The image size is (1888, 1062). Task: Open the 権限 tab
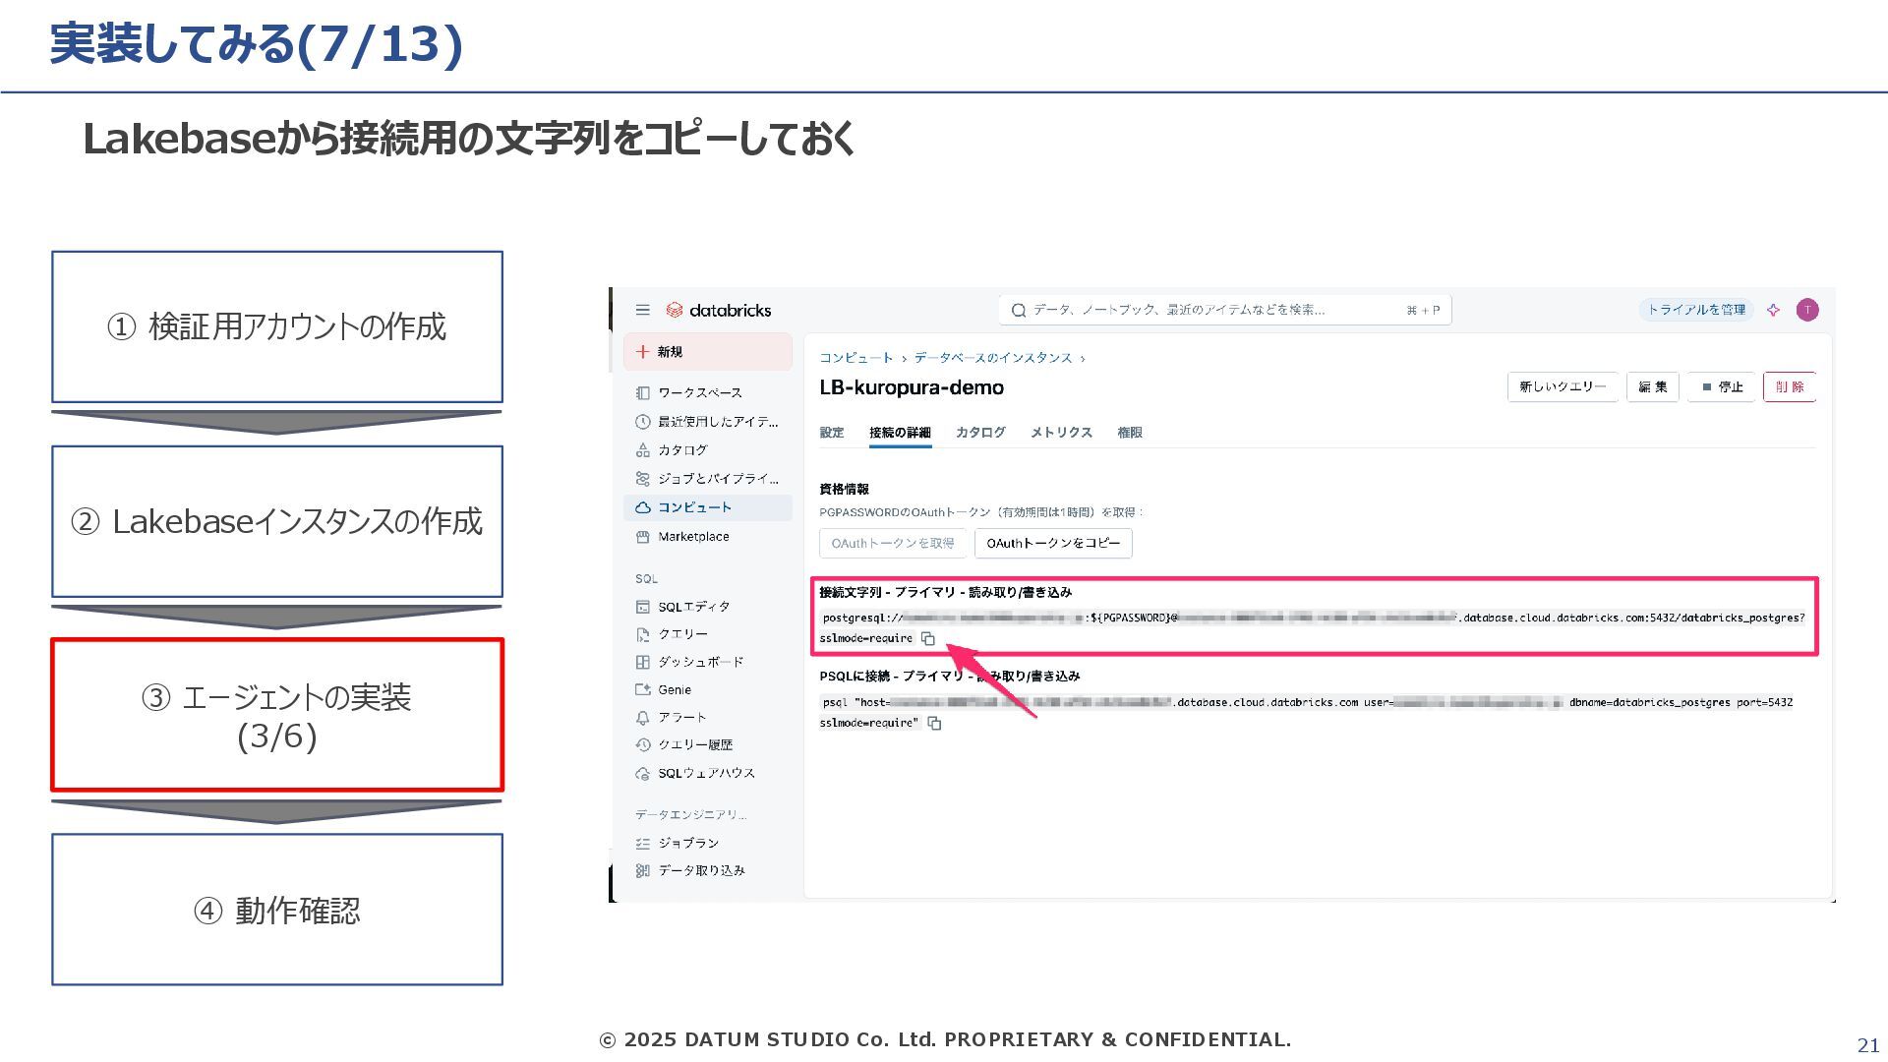coord(1130,433)
